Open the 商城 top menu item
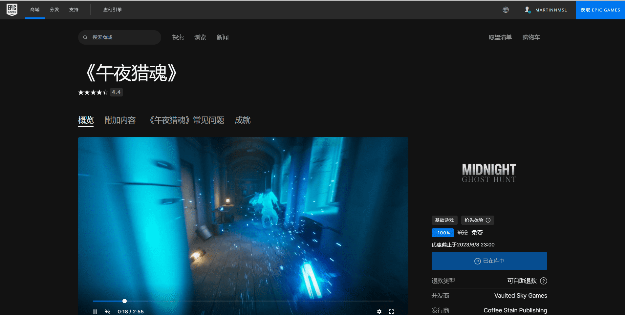 pyautogui.click(x=35, y=10)
